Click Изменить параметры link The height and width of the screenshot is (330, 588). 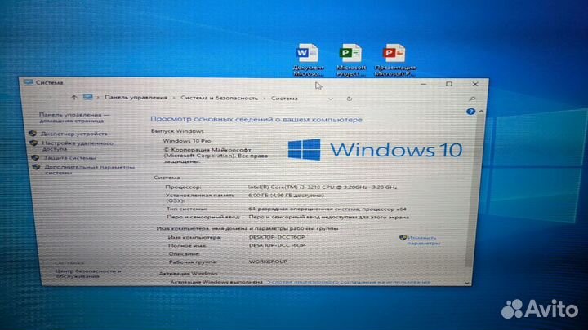tap(423, 240)
